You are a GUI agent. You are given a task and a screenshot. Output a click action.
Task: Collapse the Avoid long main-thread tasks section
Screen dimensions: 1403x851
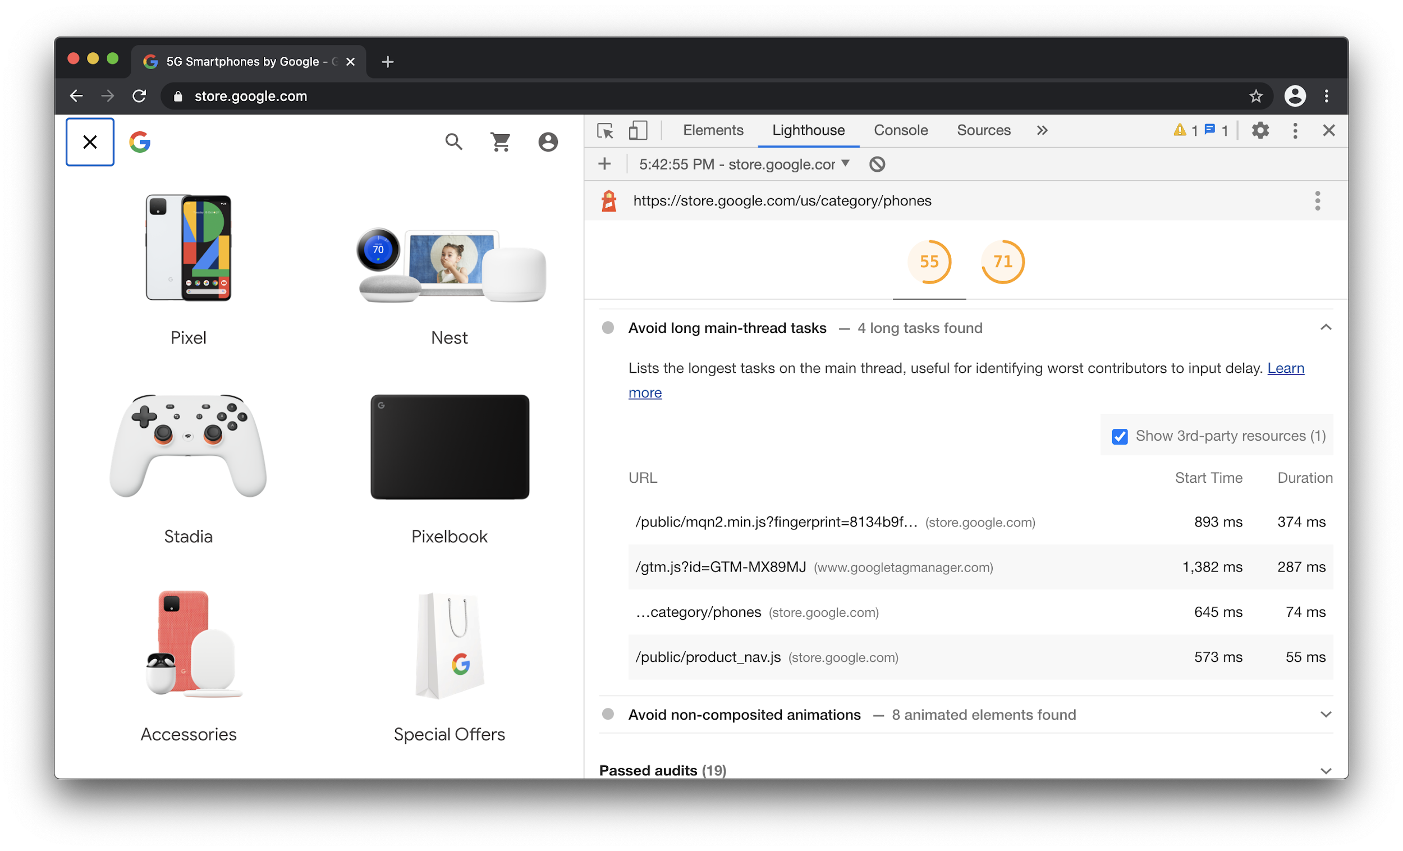tap(1326, 327)
